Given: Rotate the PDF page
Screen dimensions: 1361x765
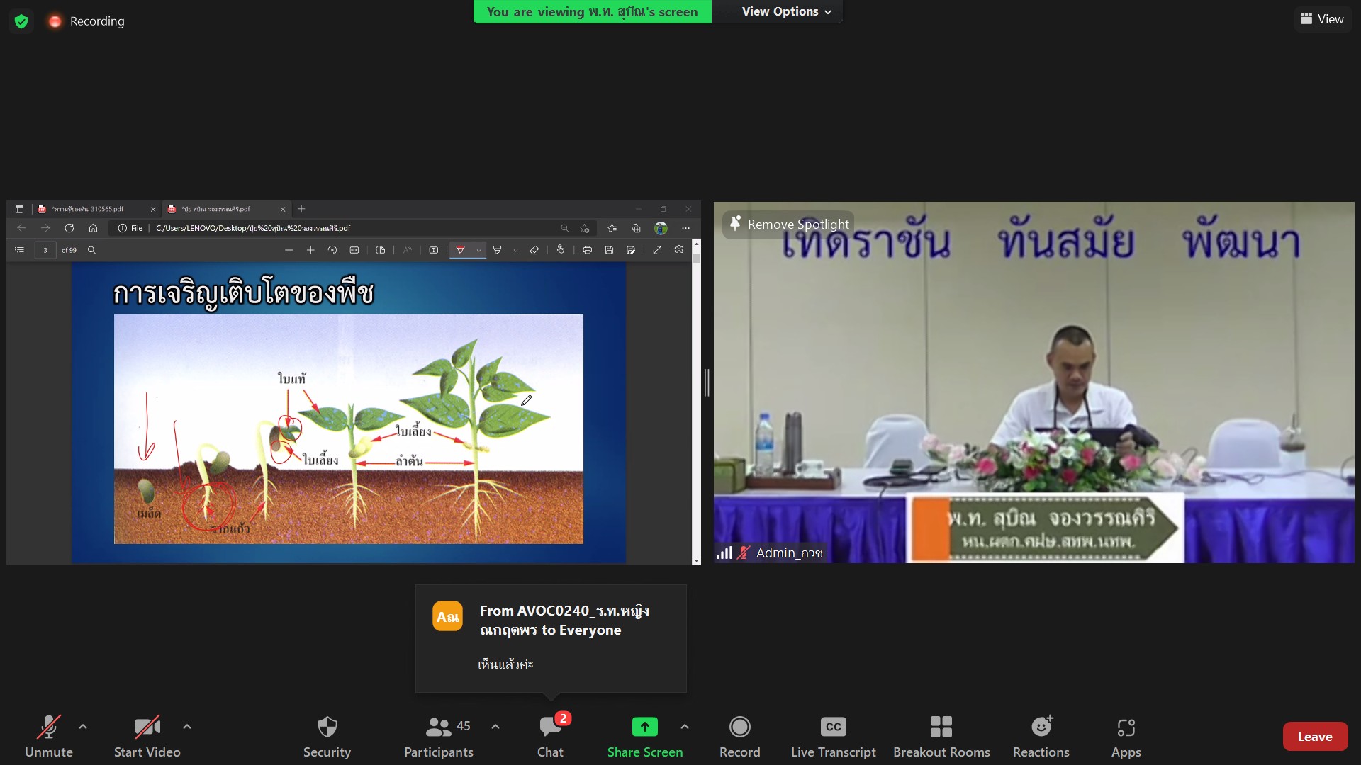Looking at the screenshot, I should pyautogui.click(x=332, y=250).
